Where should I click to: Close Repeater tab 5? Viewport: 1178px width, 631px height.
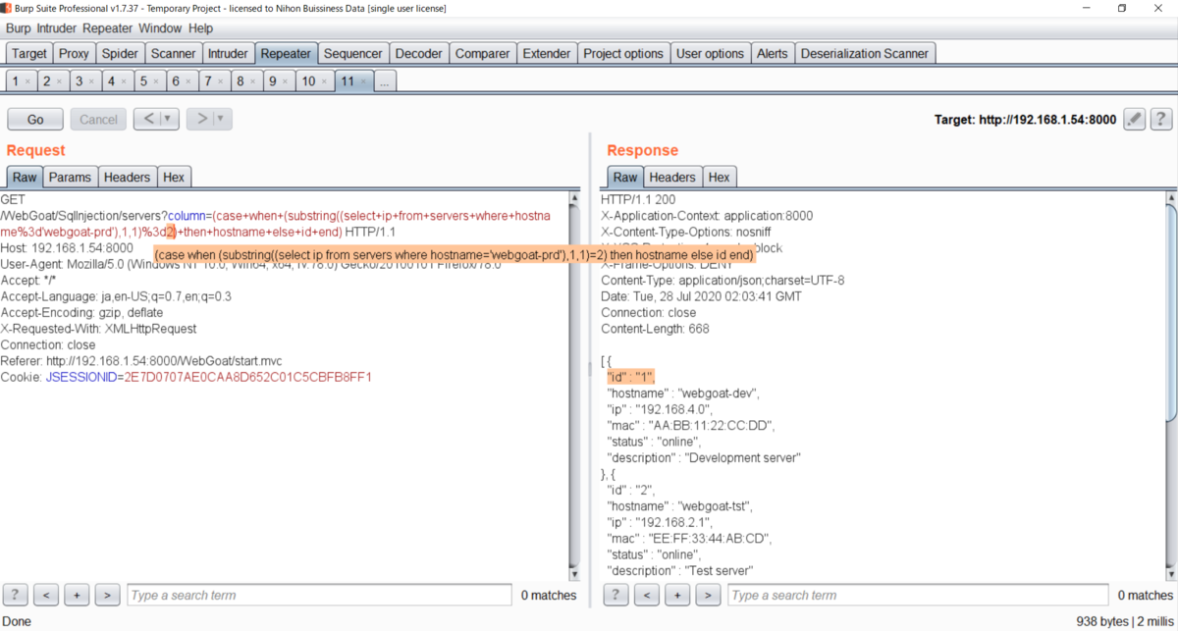pyautogui.click(x=157, y=81)
